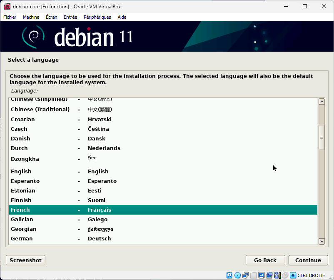Maximize the VirtualBox window
334x280 pixels.
[305, 6]
